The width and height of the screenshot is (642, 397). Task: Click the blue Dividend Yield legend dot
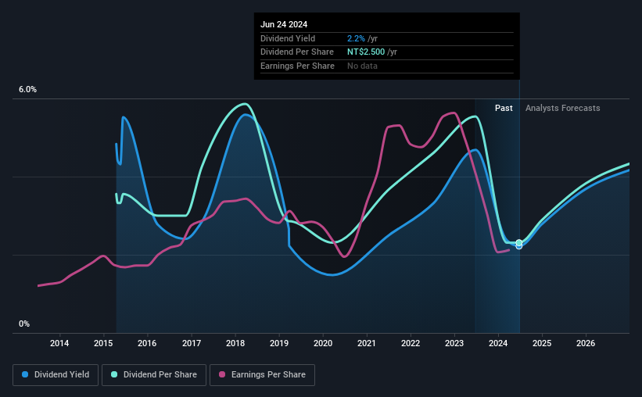click(25, 374)
